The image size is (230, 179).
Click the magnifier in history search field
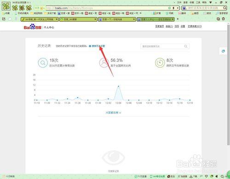(186, 46)
